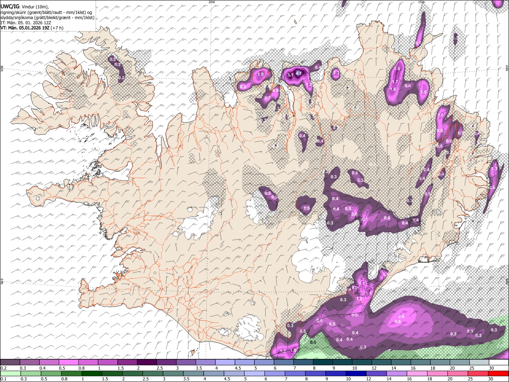Click the light lavender swatch starting at 4 in the top legend row

(225, 363)
